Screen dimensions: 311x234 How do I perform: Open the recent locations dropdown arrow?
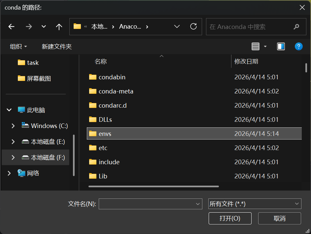point(44,27)
